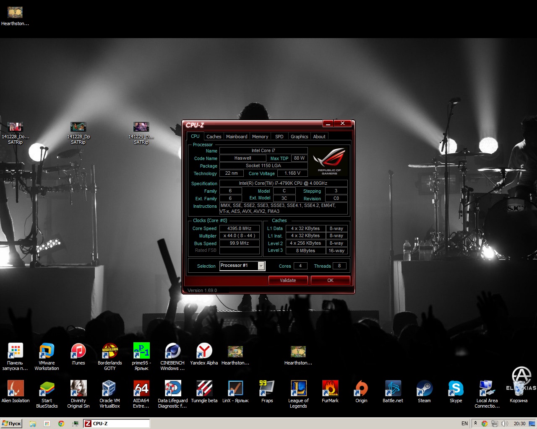Switch to the Graphics tab
Screen dimensions: 537x429
[300, 137]
